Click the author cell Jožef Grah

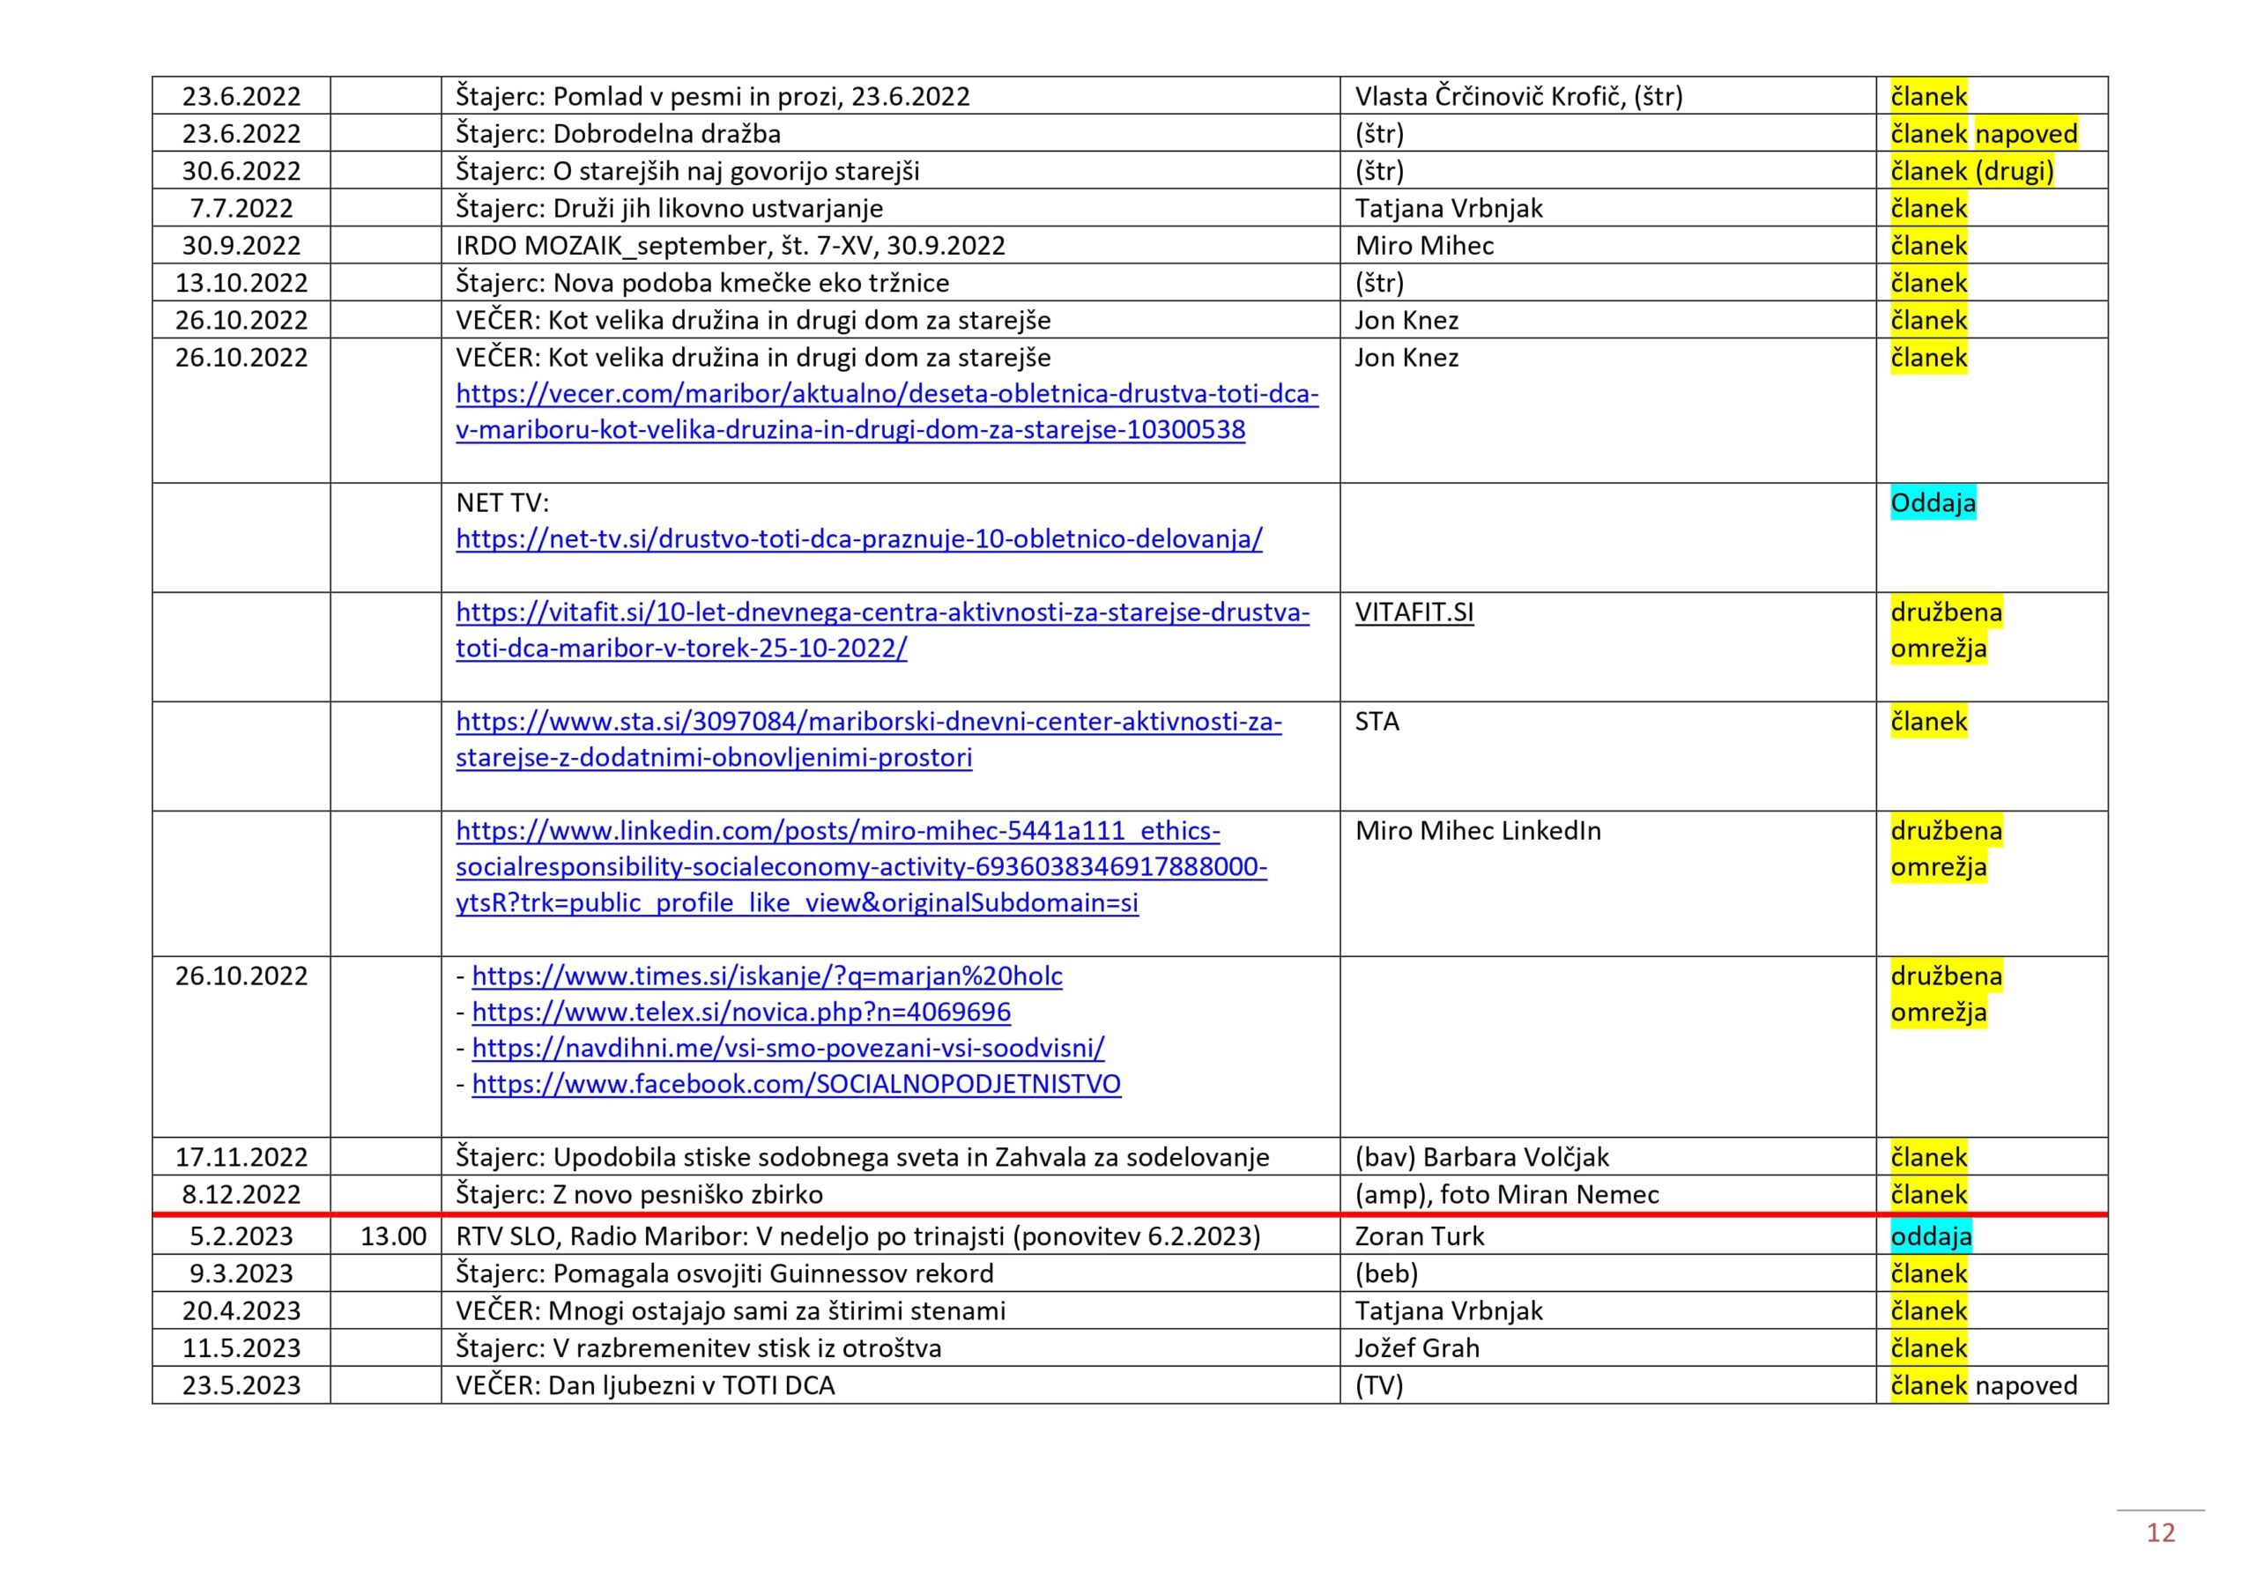tap(1416, 1349)
